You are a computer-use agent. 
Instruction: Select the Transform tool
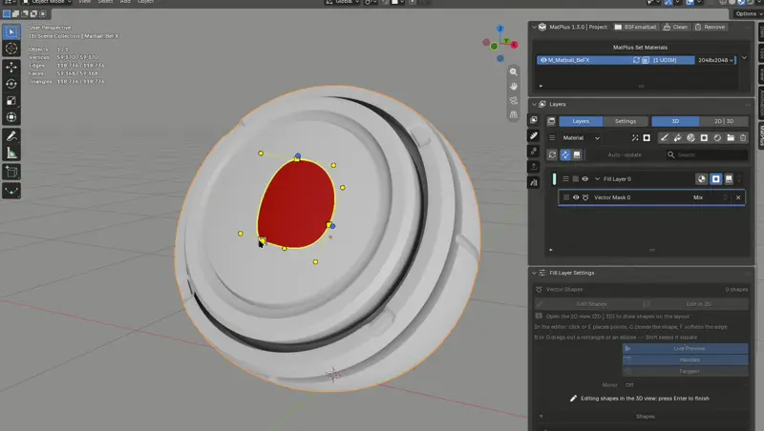(11, 117)
